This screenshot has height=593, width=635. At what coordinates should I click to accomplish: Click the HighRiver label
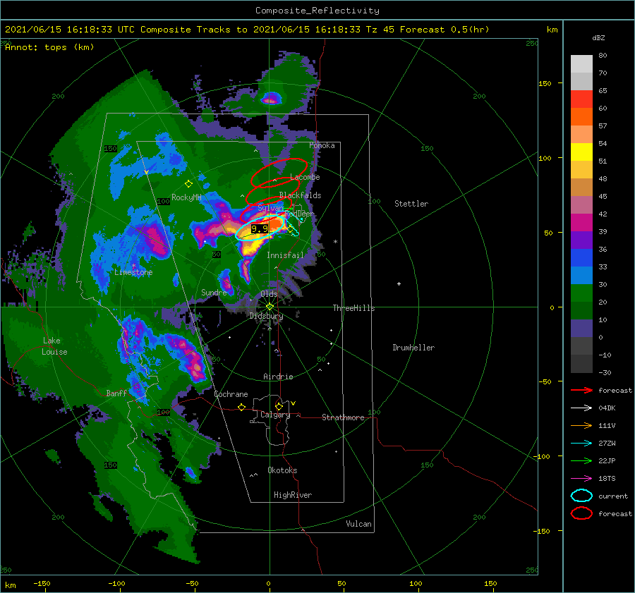[x=293, y=495]
